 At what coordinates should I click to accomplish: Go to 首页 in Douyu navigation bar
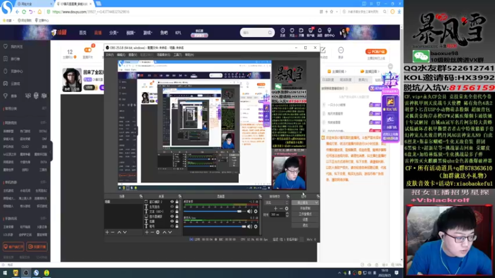[83, 33]
